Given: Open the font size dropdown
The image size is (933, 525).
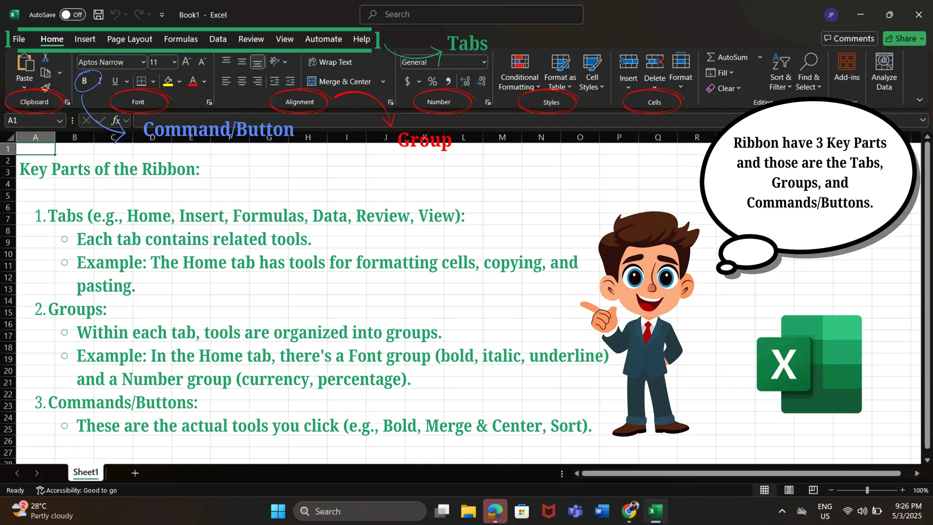Looking at the screenshot, I should [x=174, y=62].
